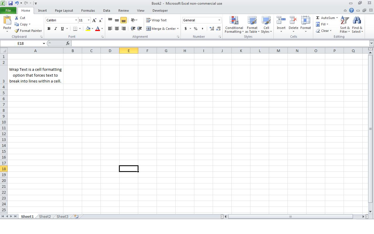Toggle bold formatting
The image size is (374, 234).
(x=49, y=29)
